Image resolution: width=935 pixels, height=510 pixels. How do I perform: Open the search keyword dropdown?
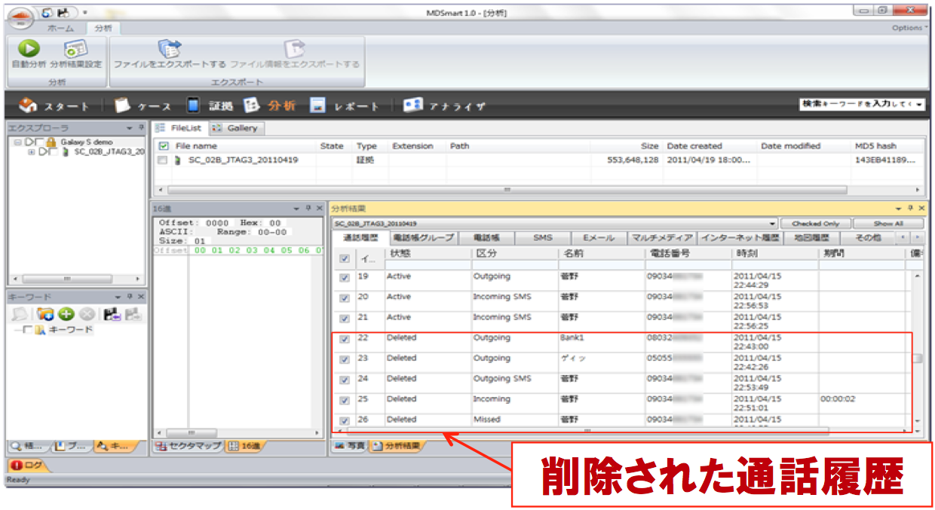pyautogui.click(x=919, y=105)
